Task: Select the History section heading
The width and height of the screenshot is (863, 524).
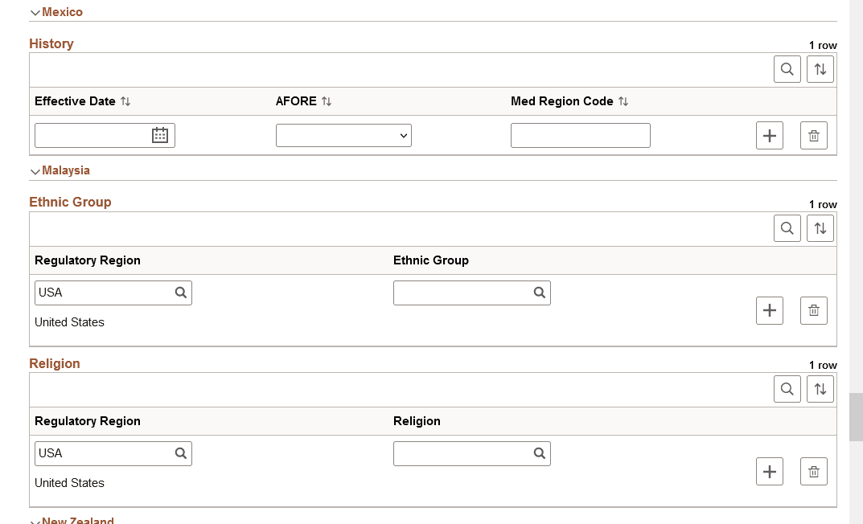Action: pos(51,43)
